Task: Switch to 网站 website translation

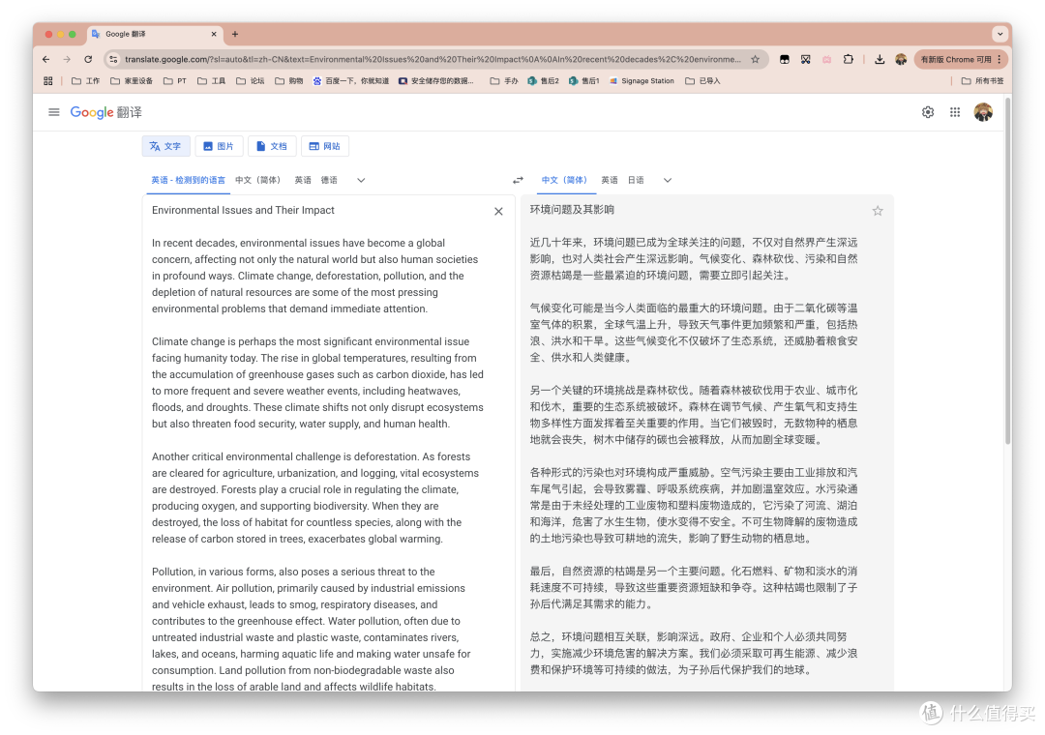Action: [325, 146]
